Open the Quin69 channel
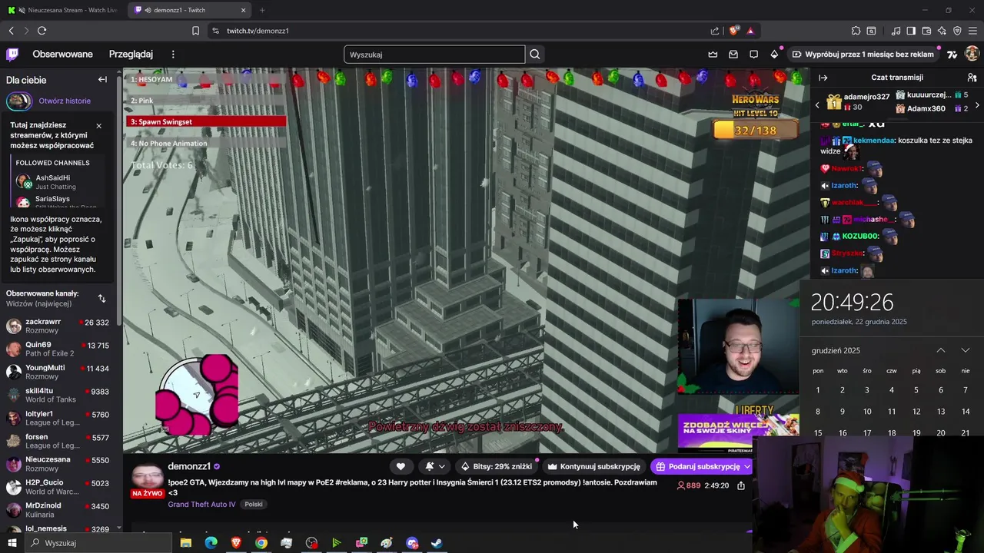The width and height of the screenshot is (984, 553). pos(61,349)
